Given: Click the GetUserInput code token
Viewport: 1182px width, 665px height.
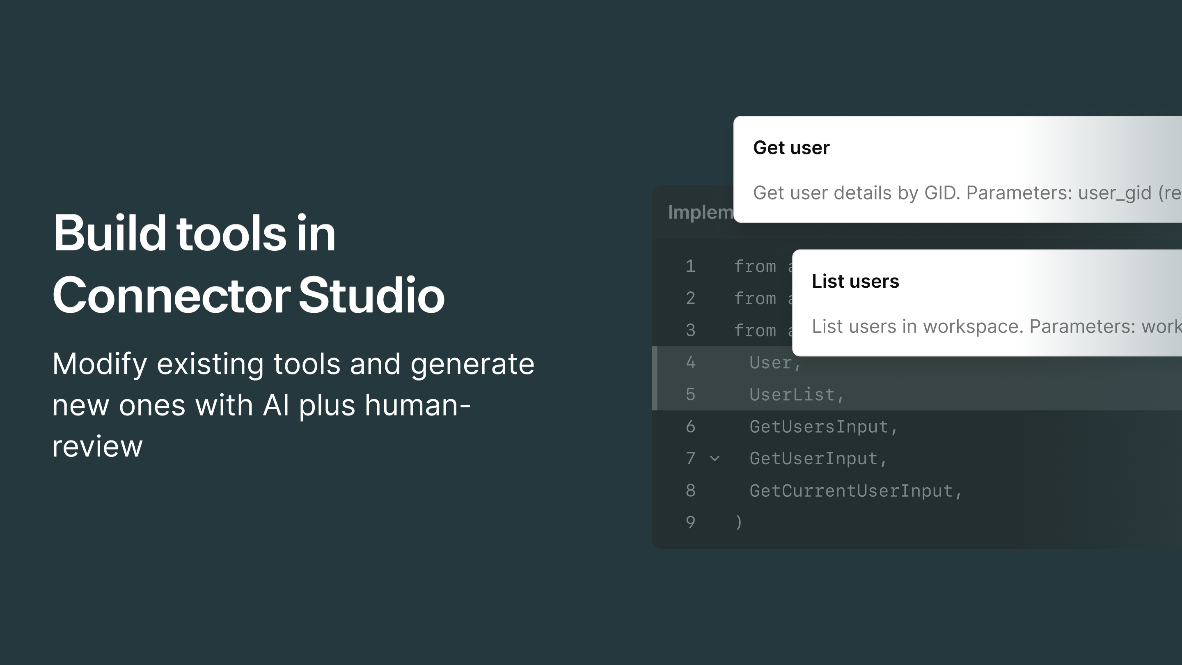Looking at the screenshot, I should [813, 459].
